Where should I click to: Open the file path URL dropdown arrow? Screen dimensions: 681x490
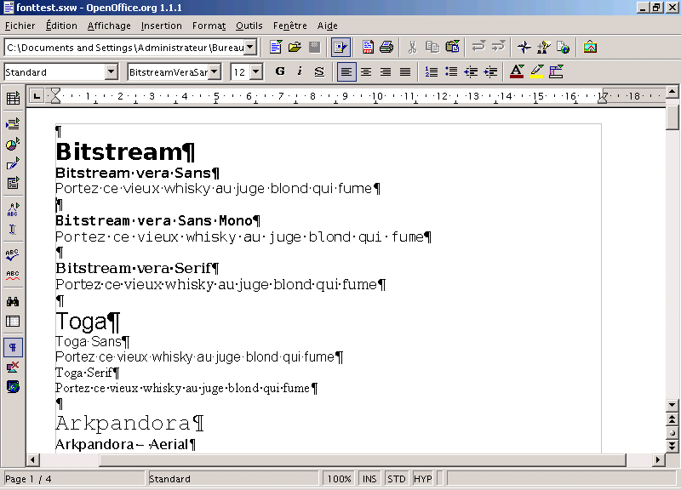point(250,47)
